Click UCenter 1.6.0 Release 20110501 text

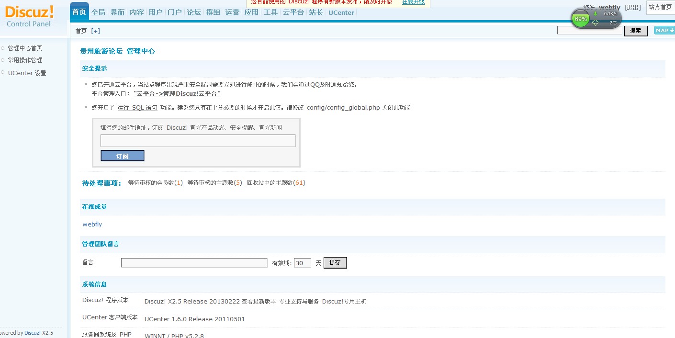pos(195,319)
